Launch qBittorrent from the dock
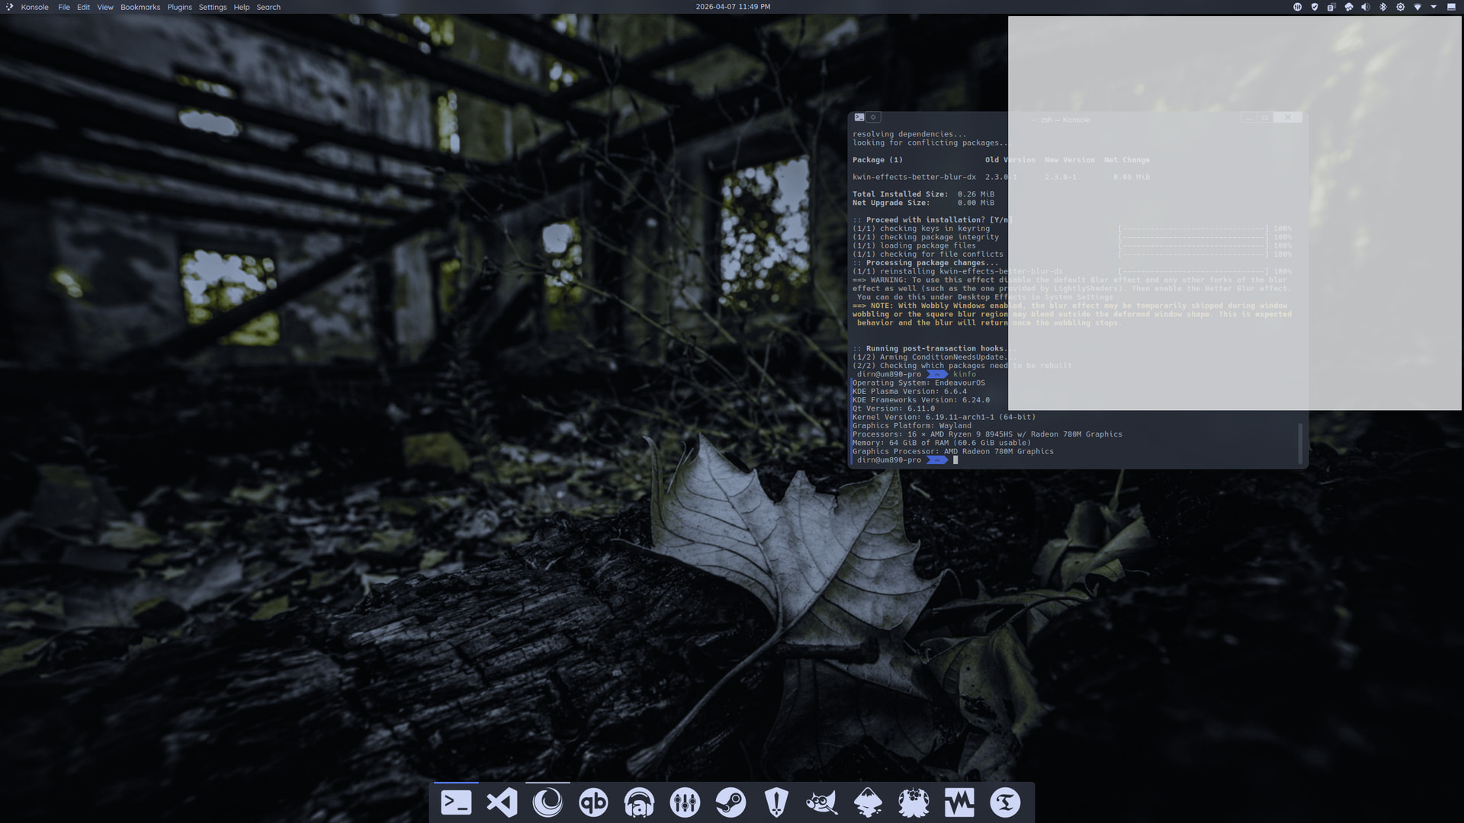This screenshot has width=1464, height=823. tap(593, 802)
